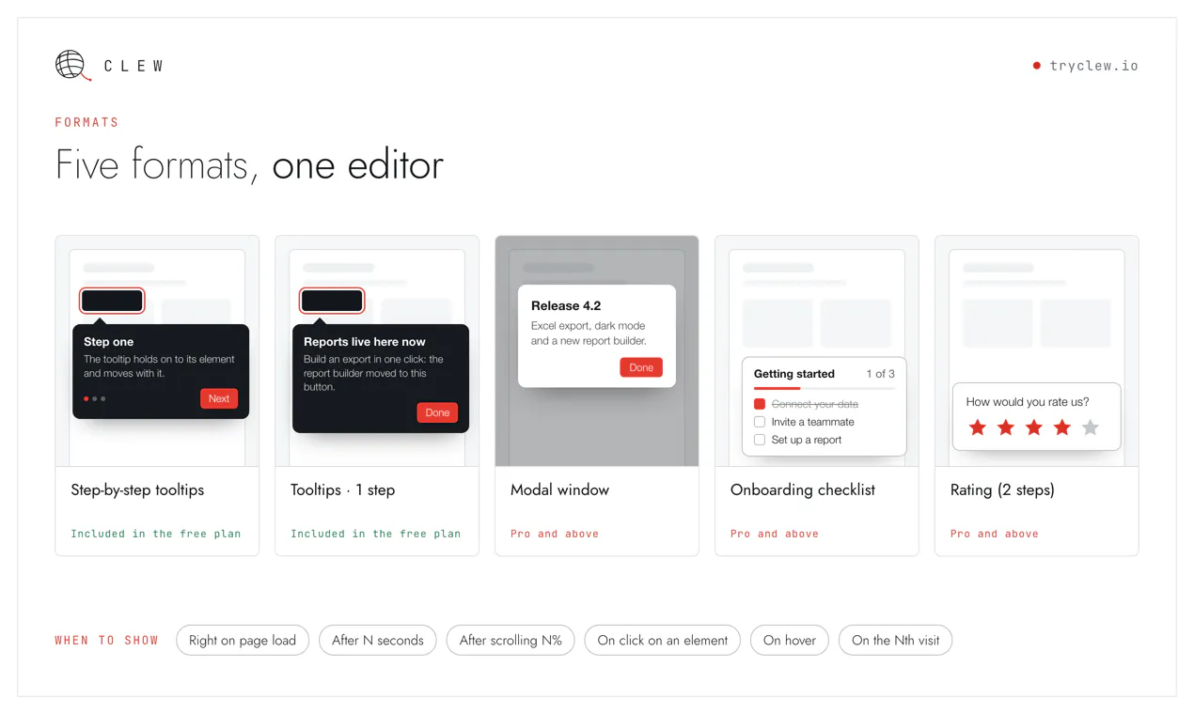Click the Onboarding checklist card title
This screenshot has width=1194, height=714.
point(803,489)
